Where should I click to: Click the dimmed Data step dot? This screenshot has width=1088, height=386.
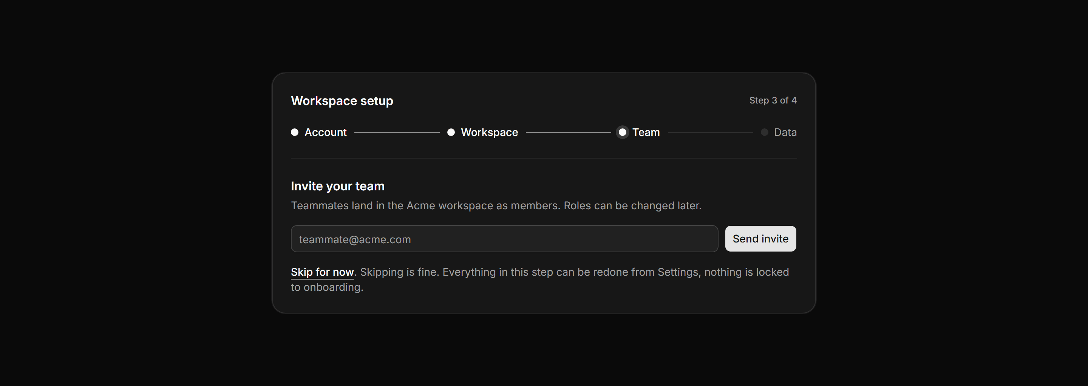[x=765, y=132]
